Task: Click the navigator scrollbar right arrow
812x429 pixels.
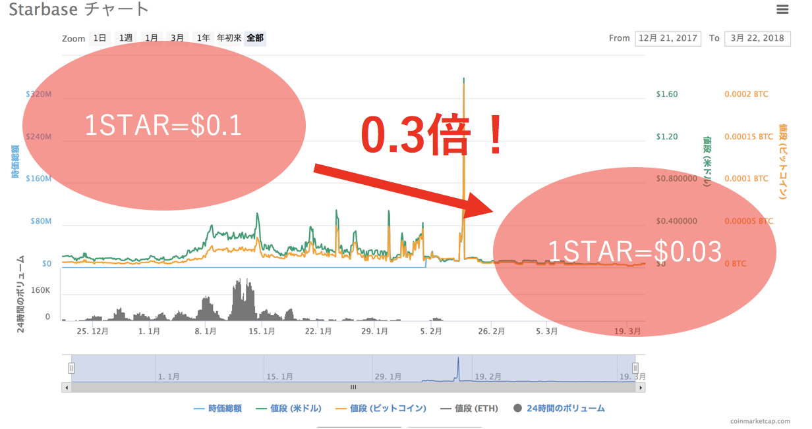Action: coord(641,388)
